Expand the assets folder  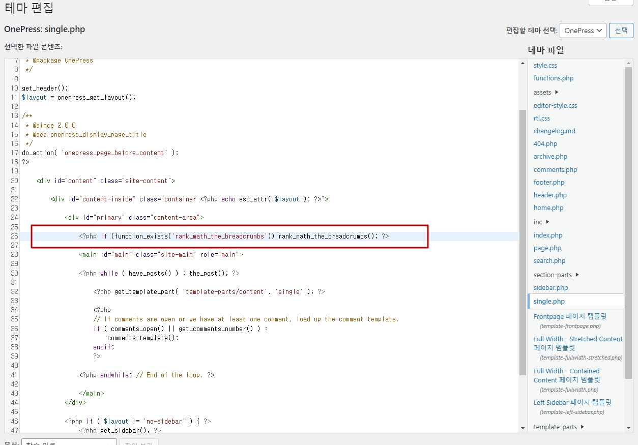pos(546,92)
